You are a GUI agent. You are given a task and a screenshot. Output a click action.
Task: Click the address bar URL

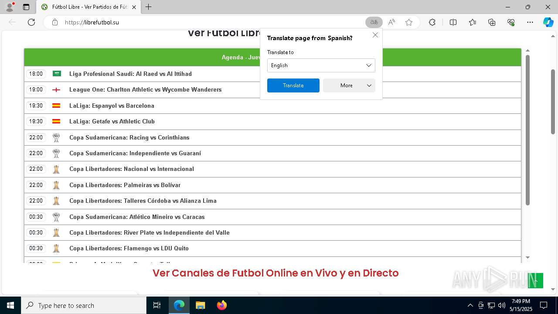pyautogui.click(x=92, y=22)
